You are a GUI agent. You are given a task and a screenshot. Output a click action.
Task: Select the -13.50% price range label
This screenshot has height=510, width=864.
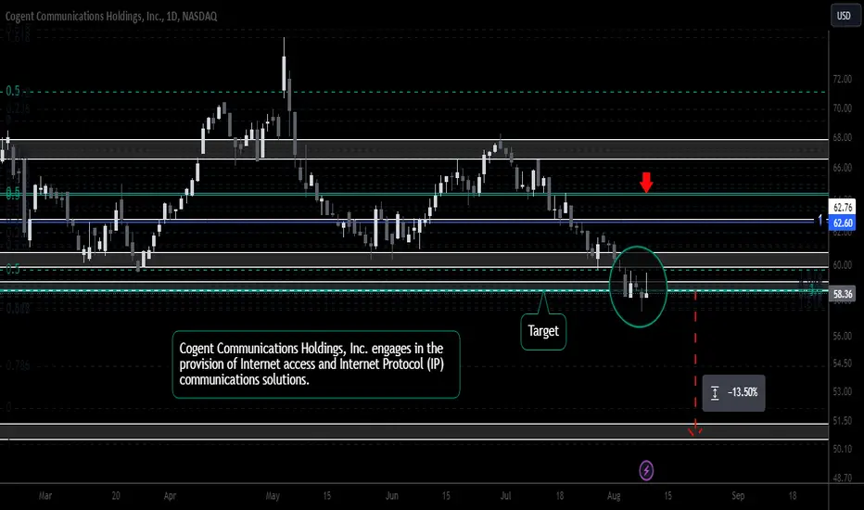point(734,392)
